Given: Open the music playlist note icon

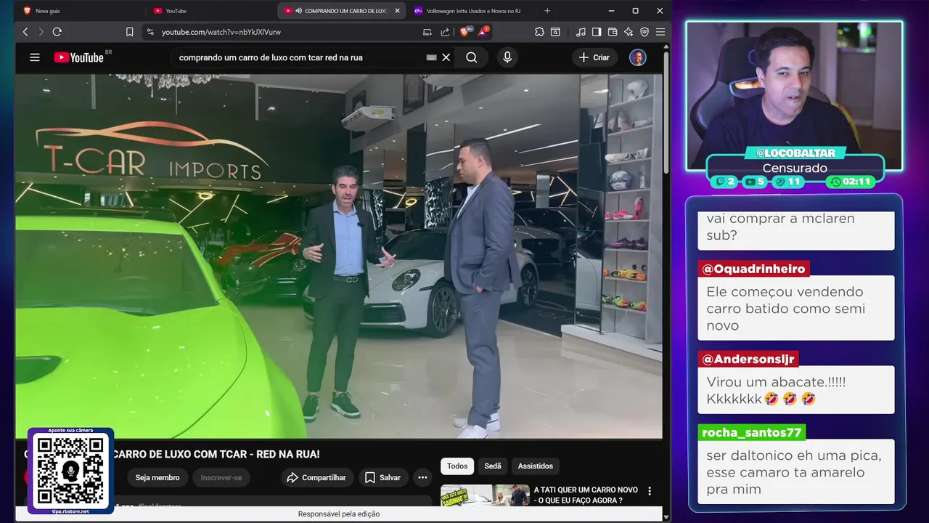Looking at the screenshot, I should 581,32.
